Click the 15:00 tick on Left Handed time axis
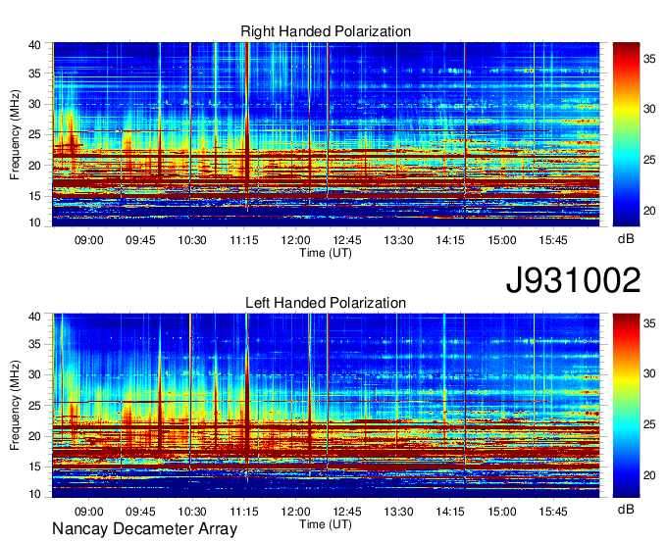The width and height of the screenshot is (667, 541). coord(502,512)
